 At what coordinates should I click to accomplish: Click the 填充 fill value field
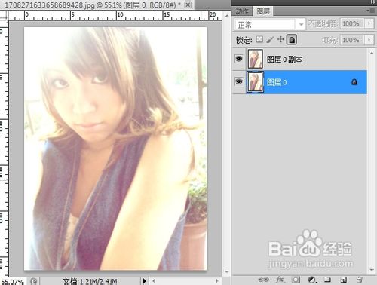tap(353, 40)
